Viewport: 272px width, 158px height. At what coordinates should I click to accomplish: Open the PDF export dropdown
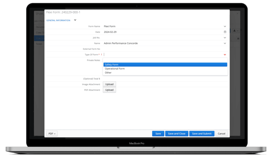point(52,134)
